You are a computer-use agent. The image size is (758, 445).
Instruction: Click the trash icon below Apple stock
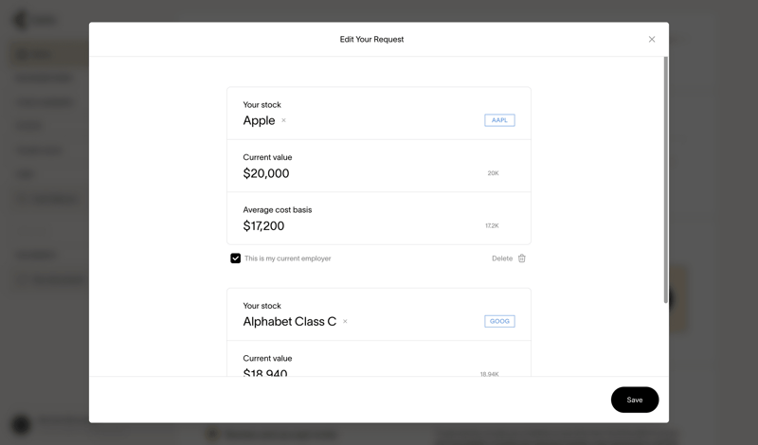(x=522, y=258)
